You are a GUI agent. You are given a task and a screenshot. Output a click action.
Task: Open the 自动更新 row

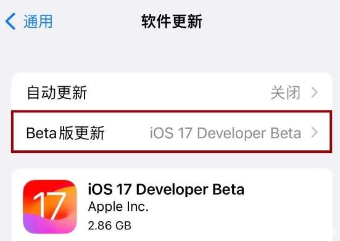[x=172, y=92]
